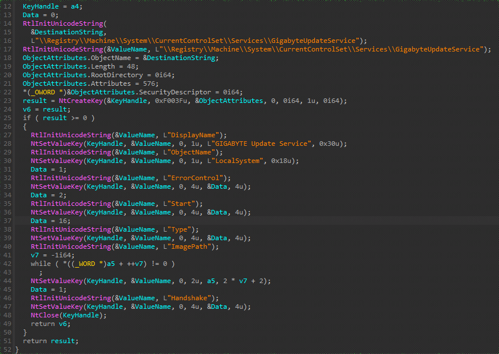Click the 0xF003Fu access mask constant
Viewport: 499px width, 354px height.
pos(173,101)
